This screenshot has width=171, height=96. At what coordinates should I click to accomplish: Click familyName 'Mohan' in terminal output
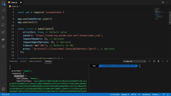point(28,78)
